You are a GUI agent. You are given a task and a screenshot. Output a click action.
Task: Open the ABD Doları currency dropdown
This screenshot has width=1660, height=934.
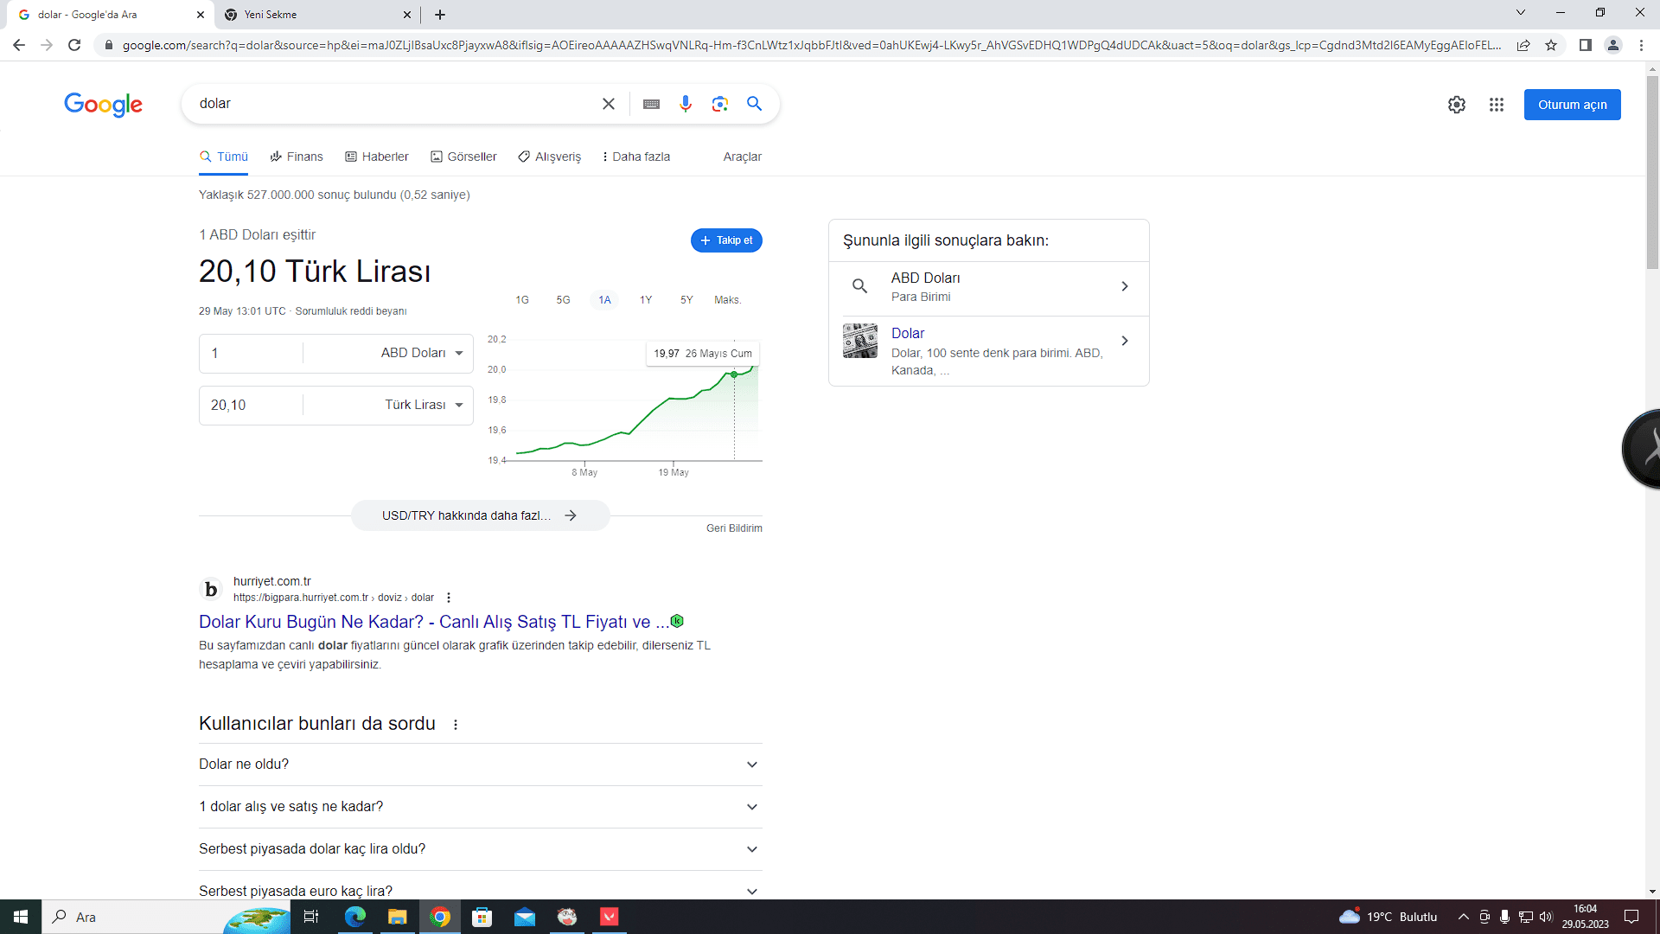click(x=422, y=353)
